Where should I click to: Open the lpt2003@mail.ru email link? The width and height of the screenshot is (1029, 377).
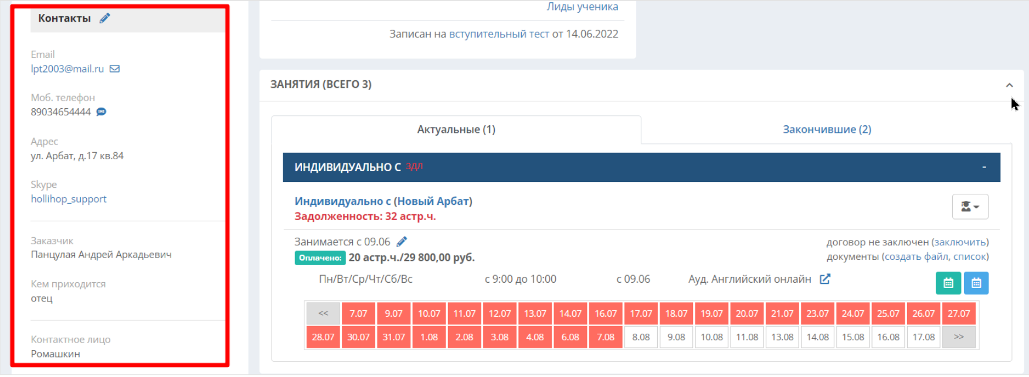tap(67, 68)
